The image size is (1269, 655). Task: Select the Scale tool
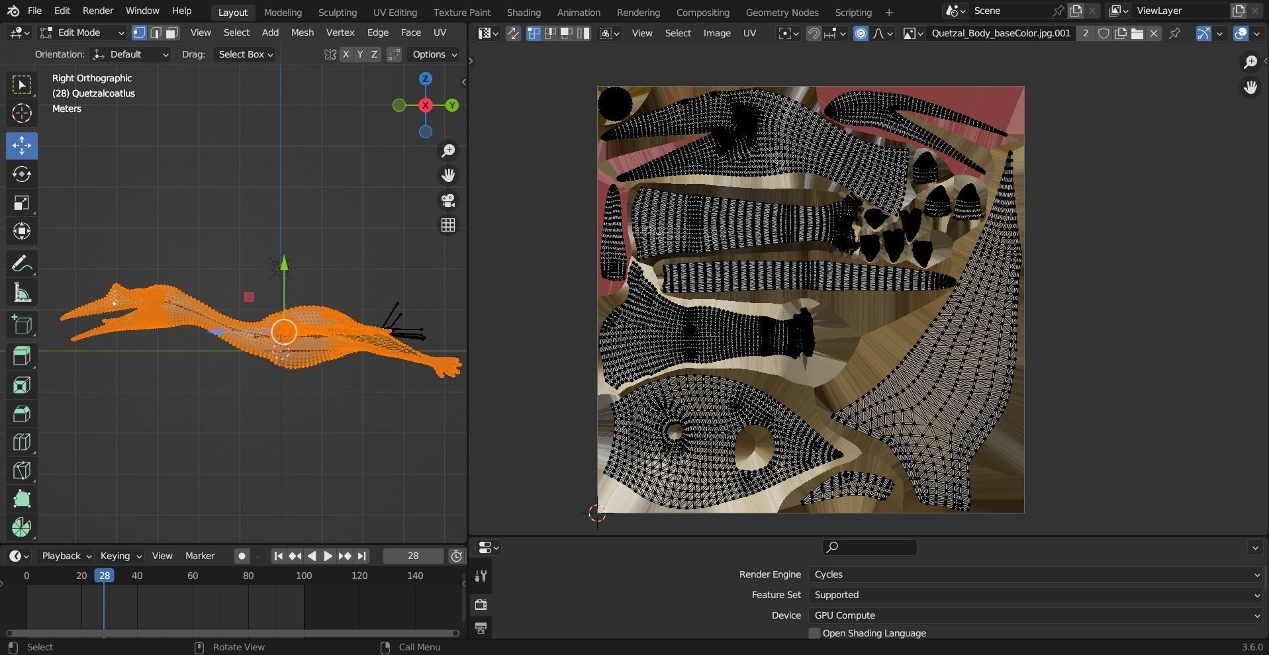pos(21,202)
